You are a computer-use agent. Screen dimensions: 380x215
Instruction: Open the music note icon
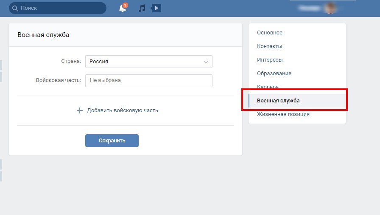point(142,8)
